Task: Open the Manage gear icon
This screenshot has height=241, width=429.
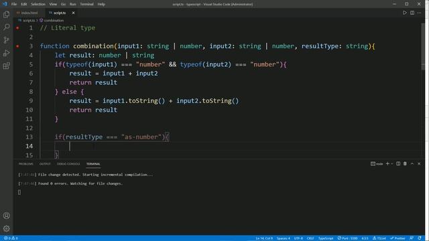Action: [x=6, y=228]
